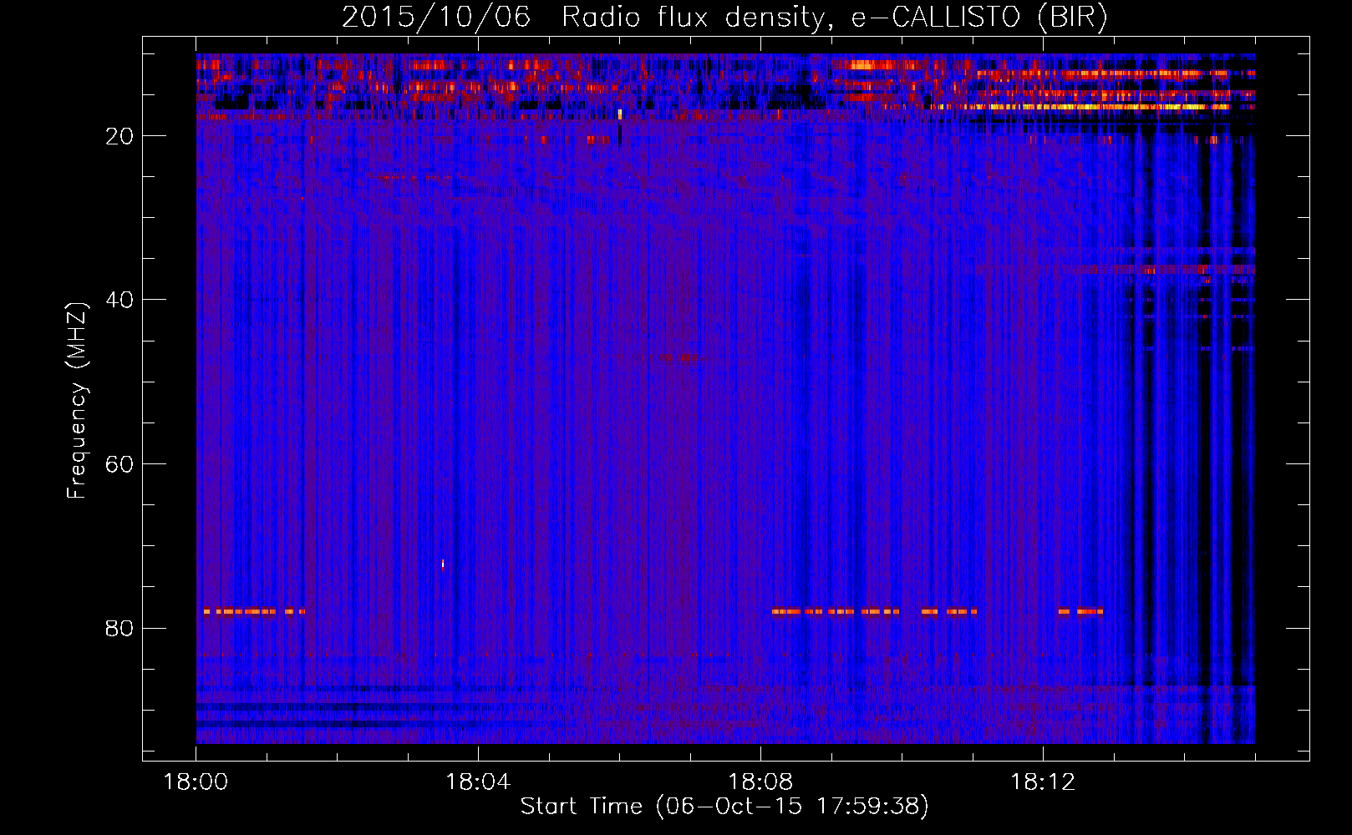
Task: Click the '60' frequency tick label
Action: (x=119, y=464)
